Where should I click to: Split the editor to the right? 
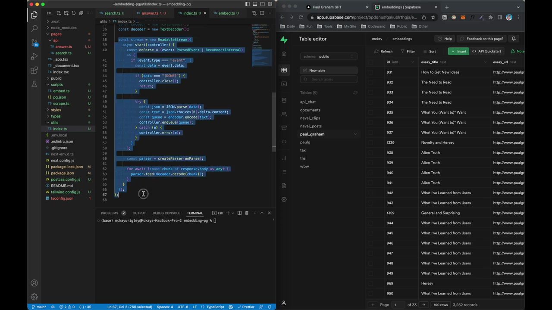[x=262, y=13]
